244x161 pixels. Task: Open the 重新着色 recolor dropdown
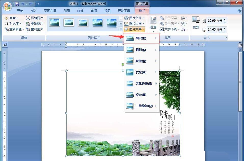(x=15, y=29)
